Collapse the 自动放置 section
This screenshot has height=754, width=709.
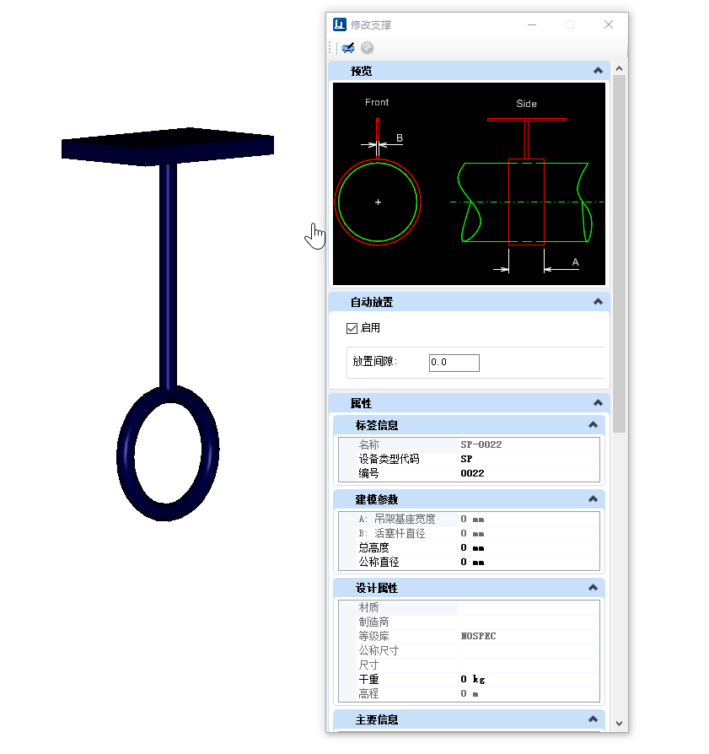point(598,302)
